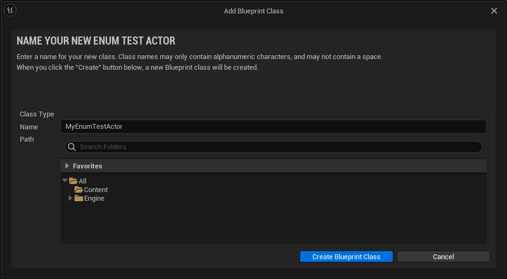Expand the Engine folder arrow
Screen dimensions: 507x279
click(70, 198)
